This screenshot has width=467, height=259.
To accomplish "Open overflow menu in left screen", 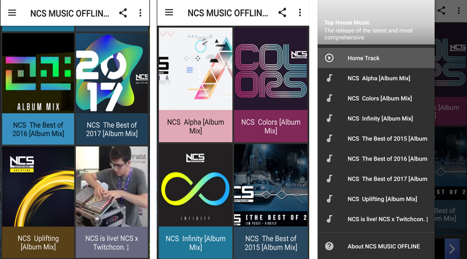I will click(x=140, y=13).
